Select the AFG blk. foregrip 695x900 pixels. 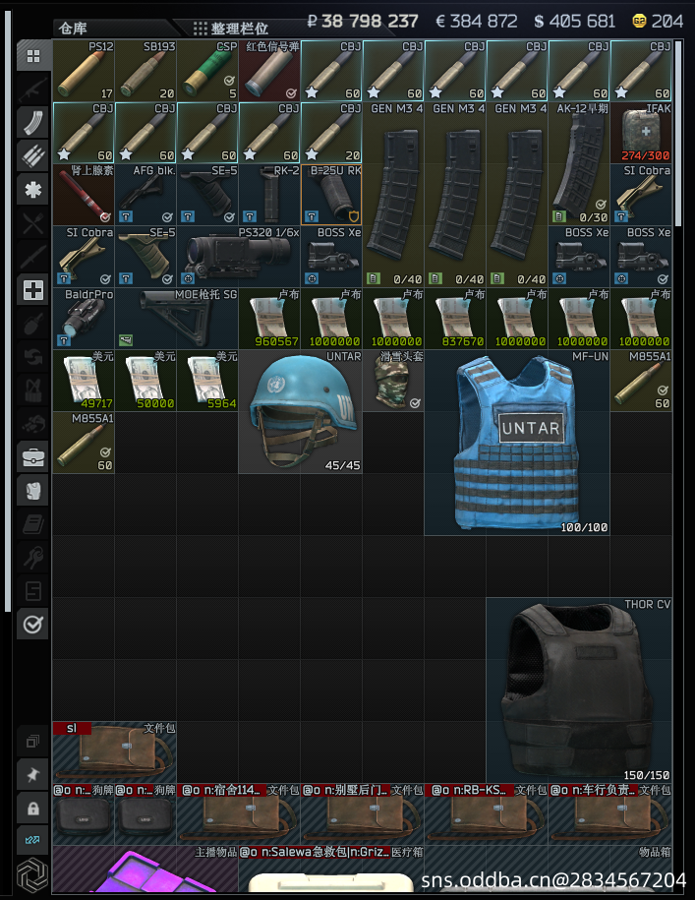click(145, 195)
